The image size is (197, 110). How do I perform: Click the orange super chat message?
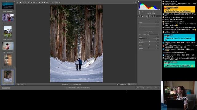coord(179,9)
